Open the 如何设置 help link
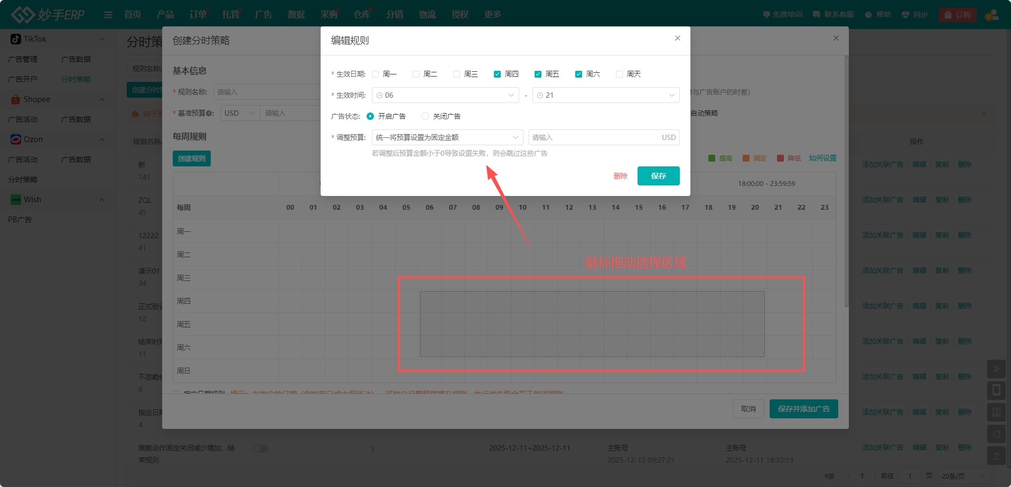The width and height of the screenshot is (1011, 487). tap(822, 158)
